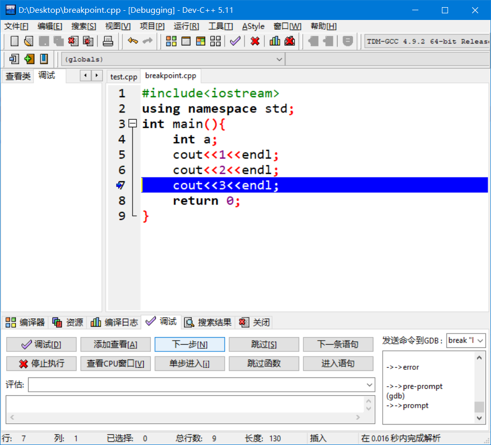Screen dimensions: 491x445
Task: Switch to the test.cpp tab
Action: (x=123, y=76)
